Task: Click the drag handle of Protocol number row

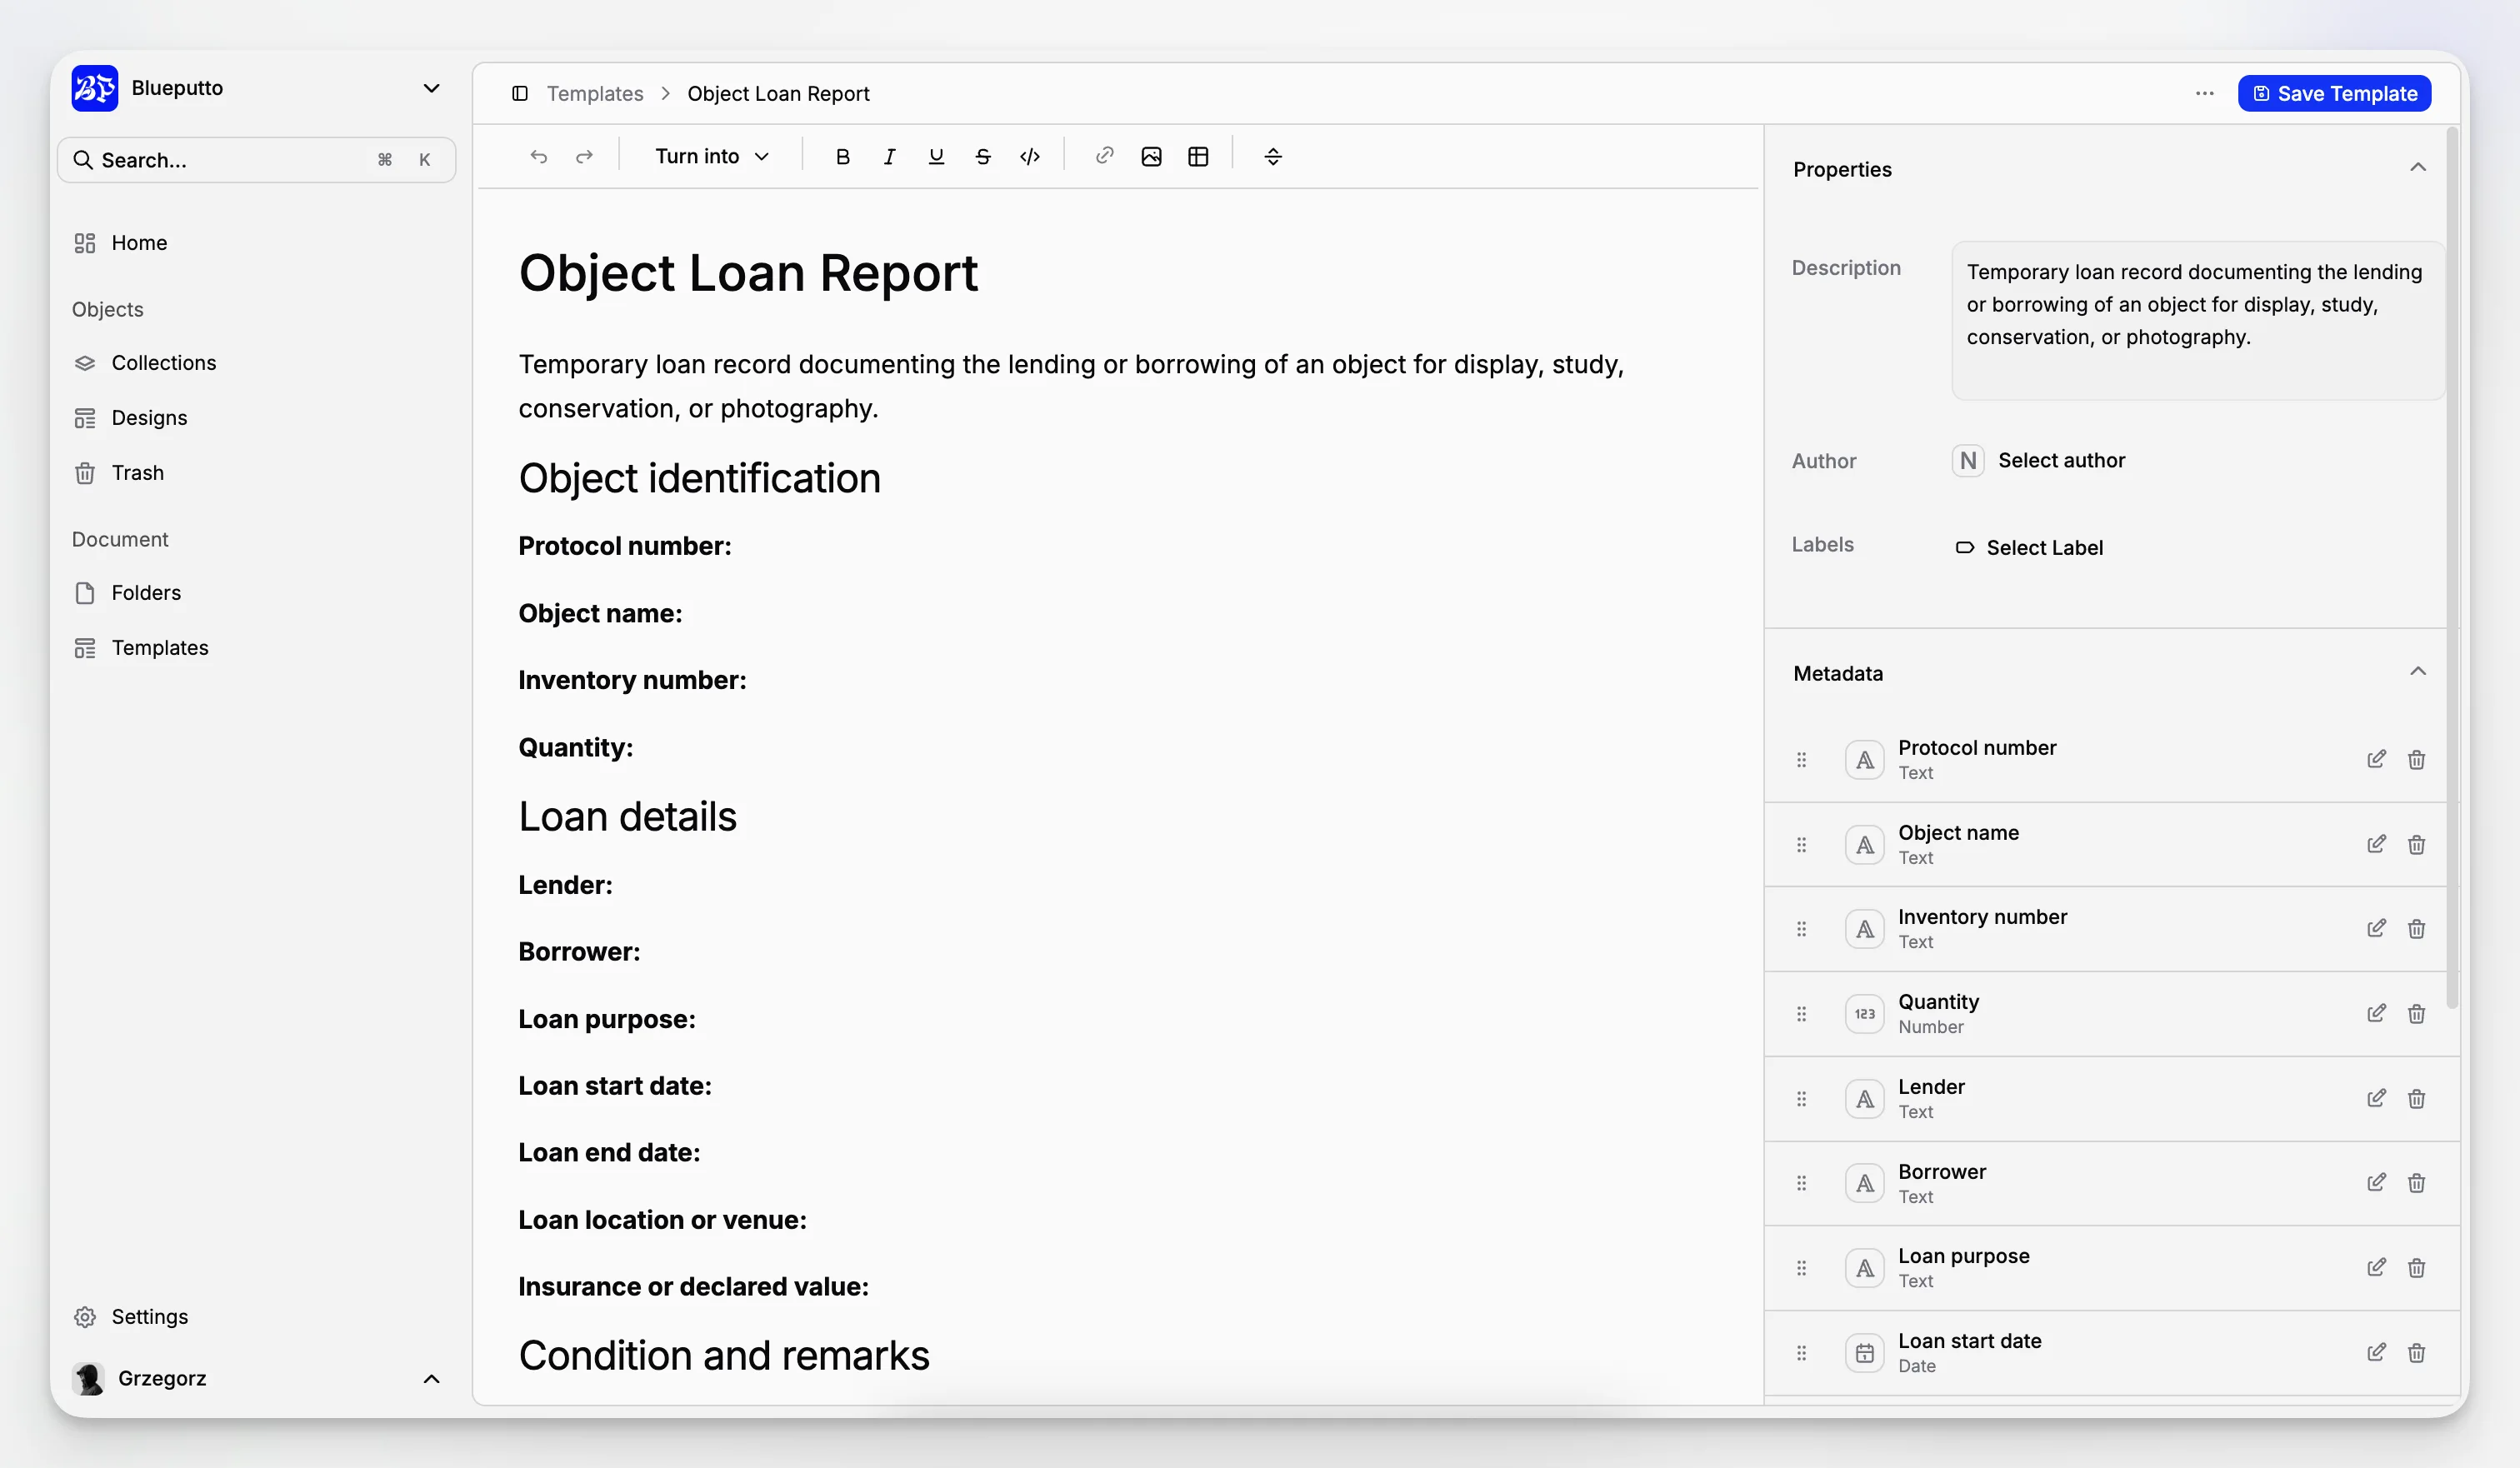Action: point(1802,759)
